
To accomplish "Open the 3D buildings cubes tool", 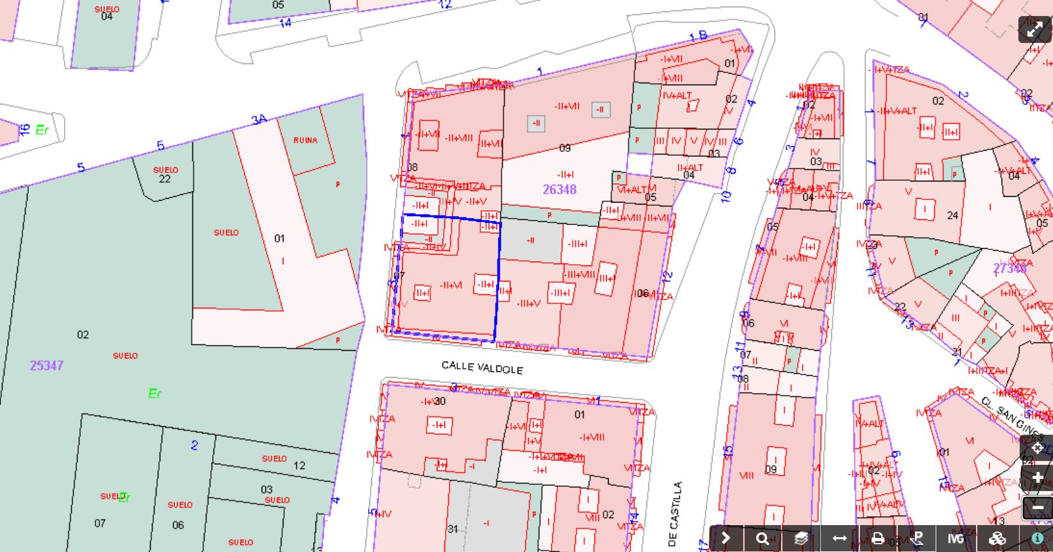I will pos(997,539).
